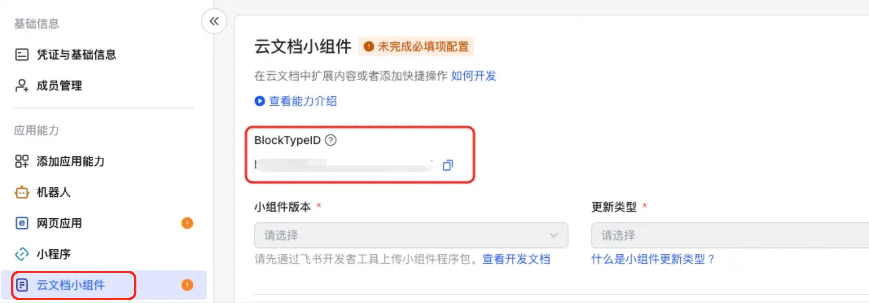Collapse the sidebar with double-chevron button

(x=214, y=21)
